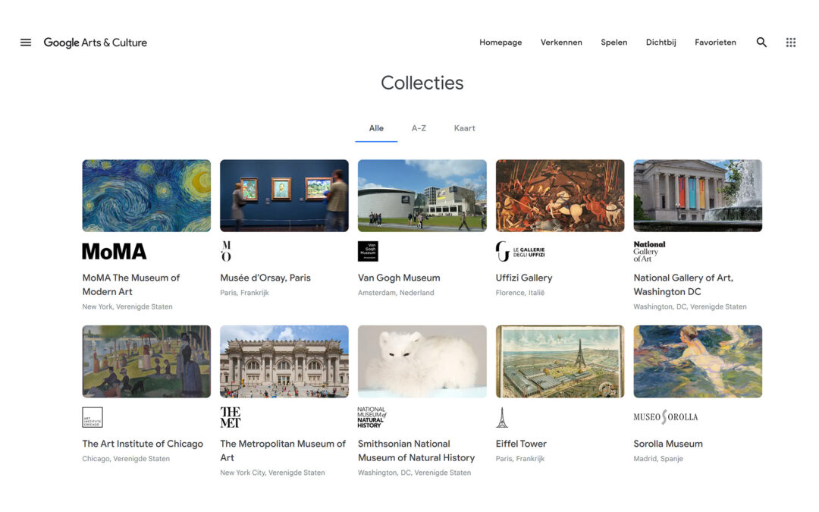The image size is (819, 512).
Task: Go to Favorieten in the navigation
Action: click(x=715, y=42)
